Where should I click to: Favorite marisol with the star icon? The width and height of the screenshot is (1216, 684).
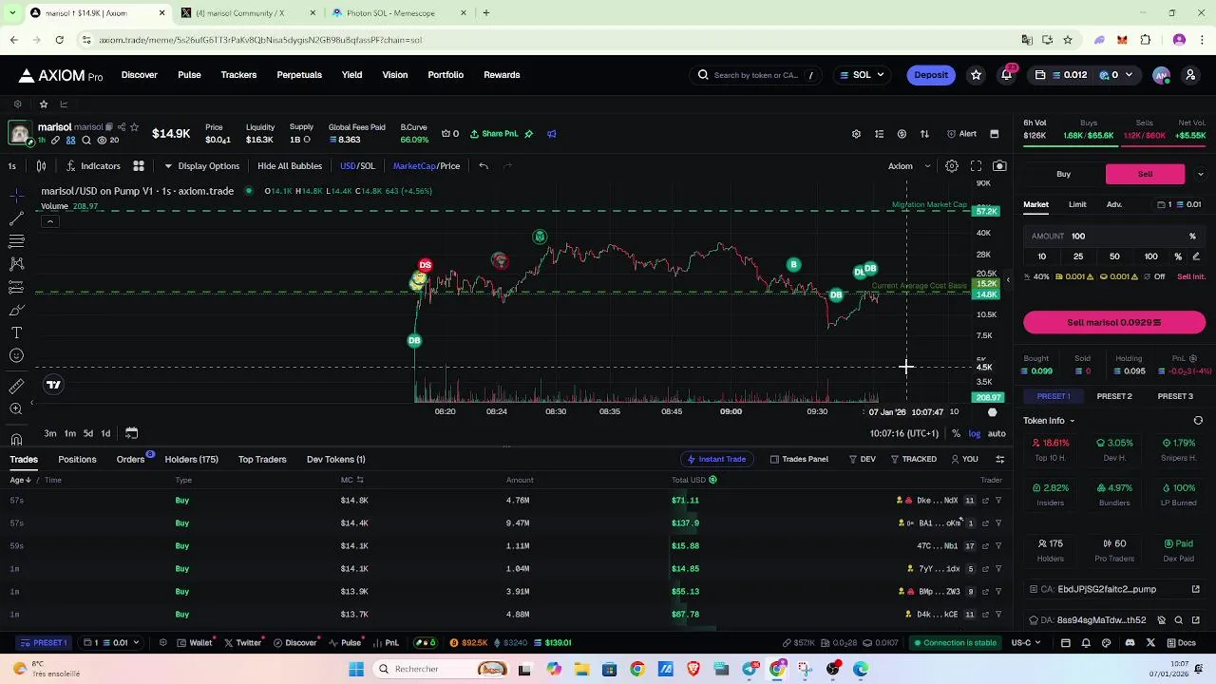point(134,127)
